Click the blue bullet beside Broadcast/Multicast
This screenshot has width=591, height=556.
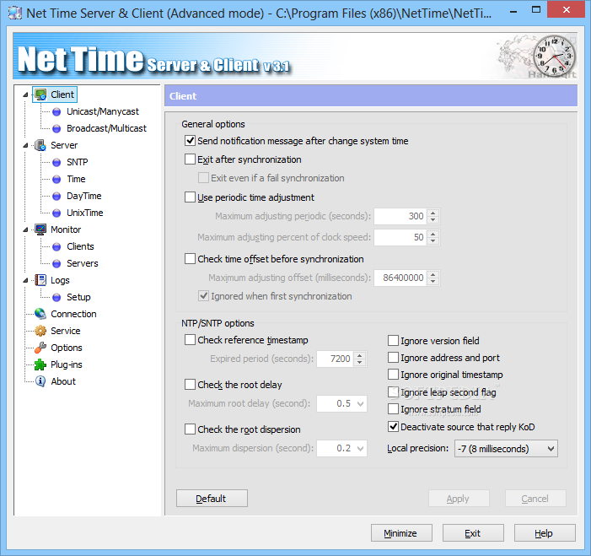56,128
